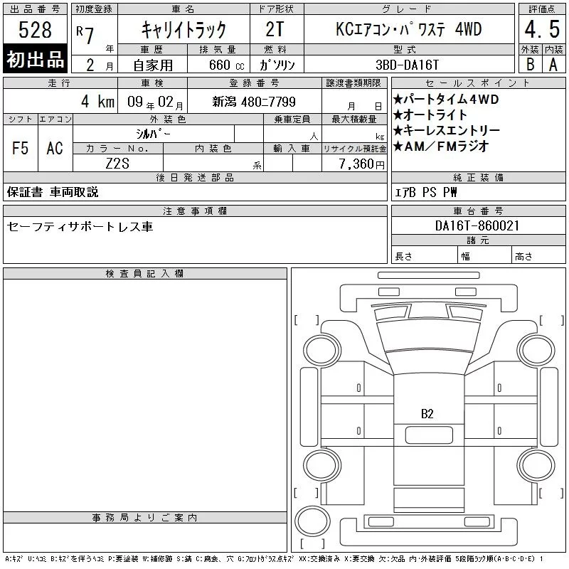Click the fuel type ガソリン
Image resolution: width=569 pixels, height=569 pixels.
point(277,65)
